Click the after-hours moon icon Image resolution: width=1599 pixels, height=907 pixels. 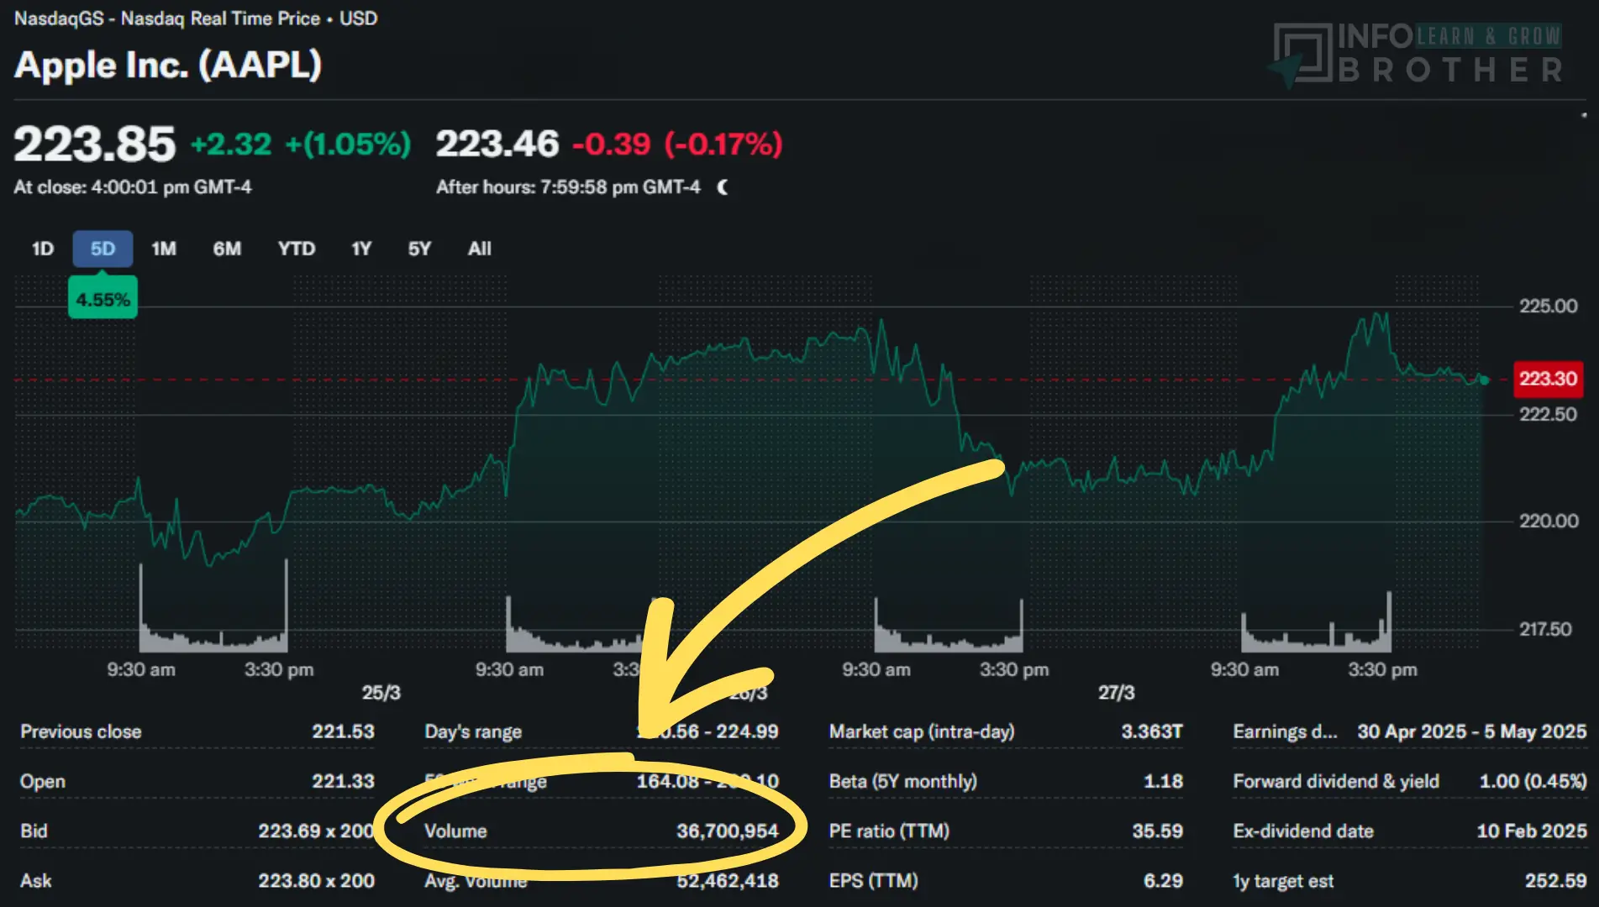tap(723, 187)
